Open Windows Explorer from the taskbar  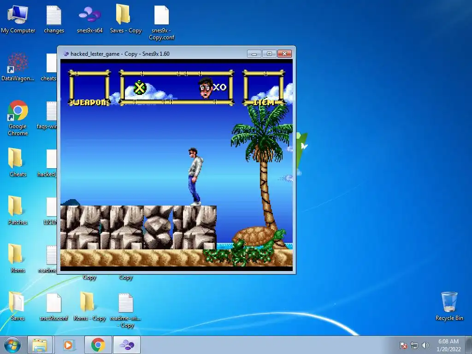coord(40,345)
